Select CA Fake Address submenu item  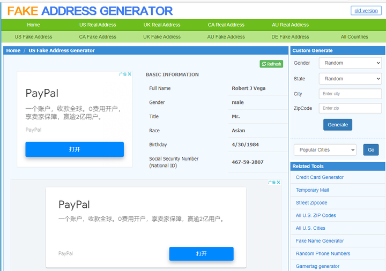(x=98, y=37)
